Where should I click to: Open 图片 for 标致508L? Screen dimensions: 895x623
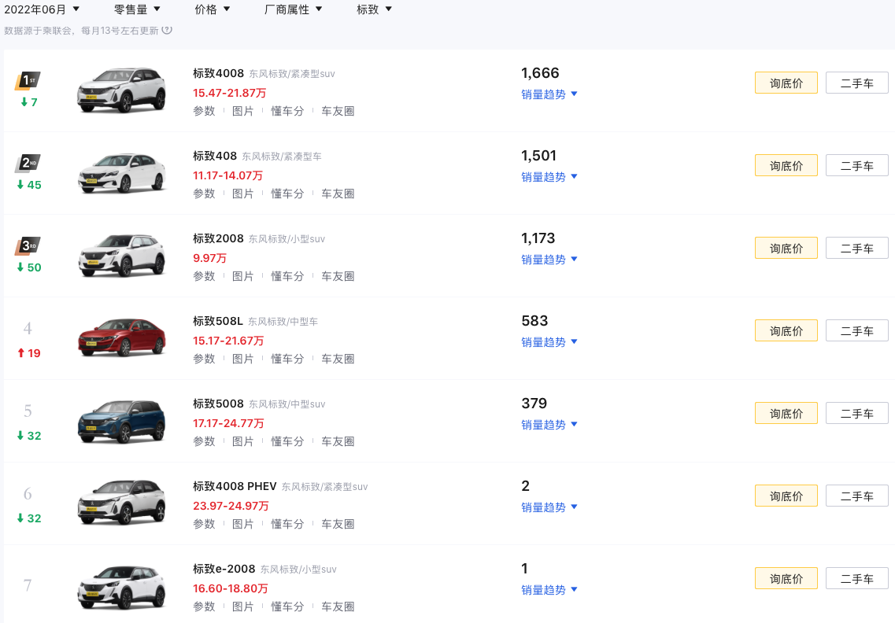coord(242,359)
